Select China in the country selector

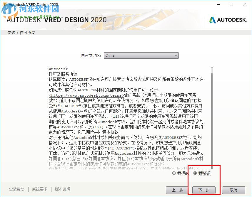click(x=141, y=55)
